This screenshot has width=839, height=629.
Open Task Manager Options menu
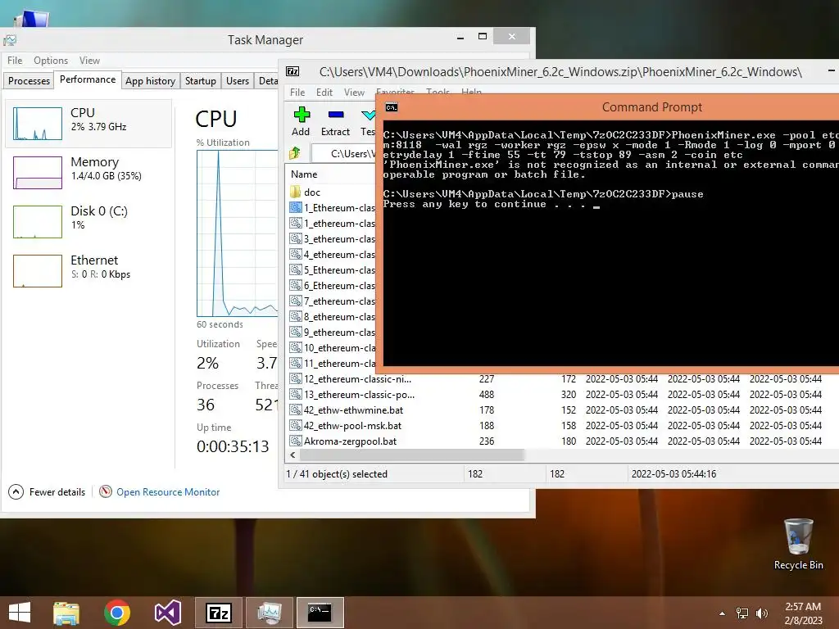[x=51, y=61]
